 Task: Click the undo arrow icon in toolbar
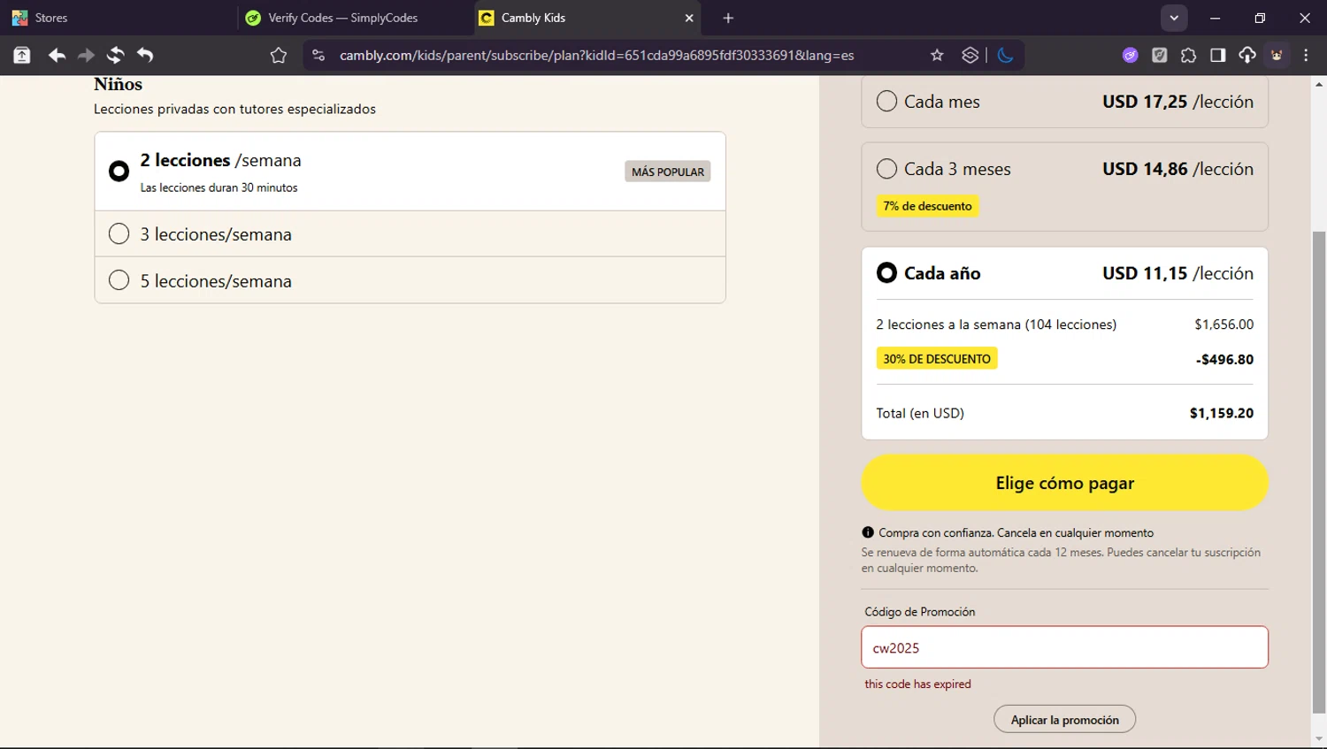145,55
